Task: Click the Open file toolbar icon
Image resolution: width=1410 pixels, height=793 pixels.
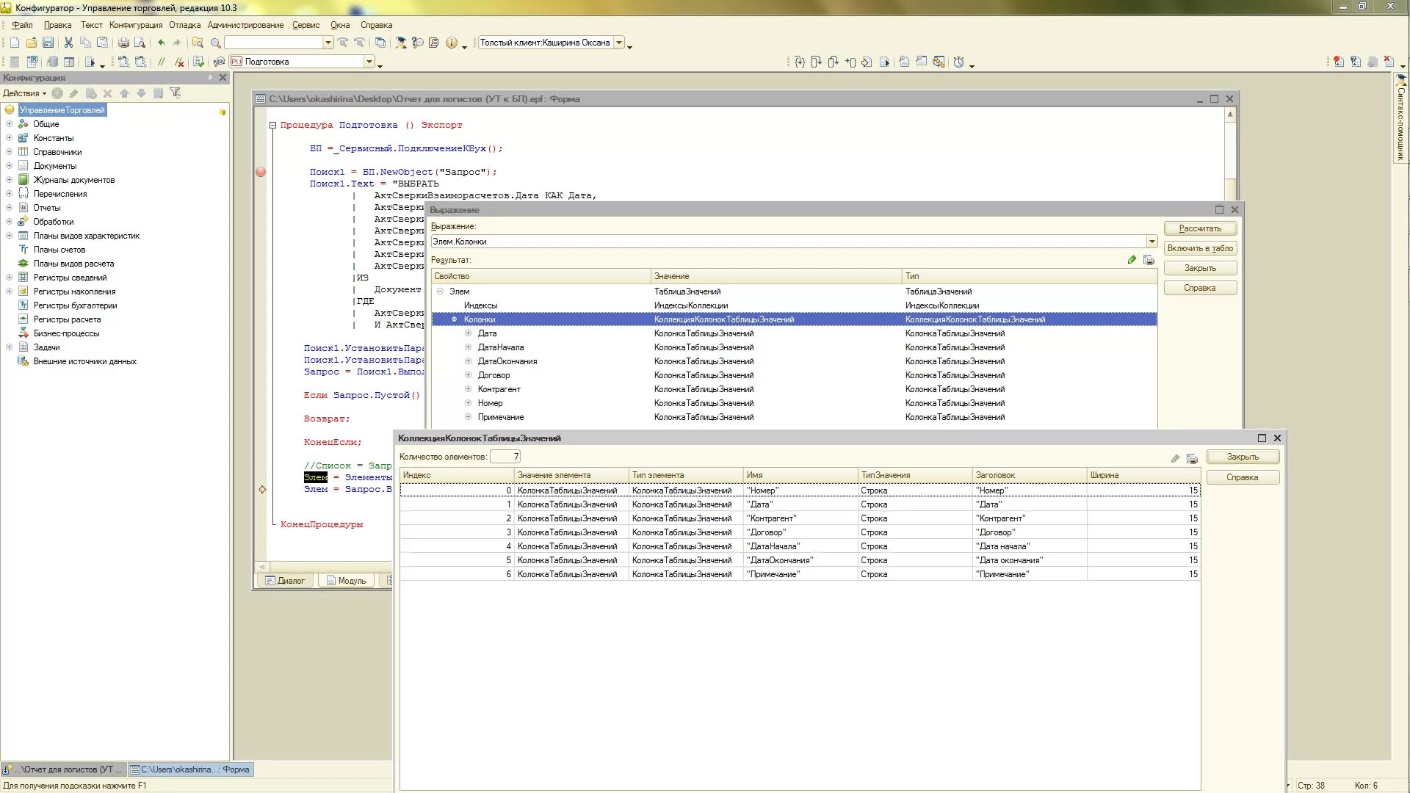Action: point(32,43)
